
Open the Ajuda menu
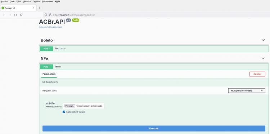point(57,1)
